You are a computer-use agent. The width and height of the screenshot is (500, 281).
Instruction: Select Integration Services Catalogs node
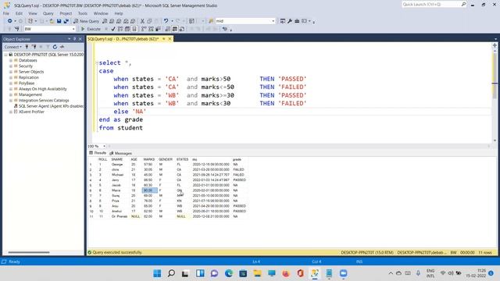(x=44, y=101)
